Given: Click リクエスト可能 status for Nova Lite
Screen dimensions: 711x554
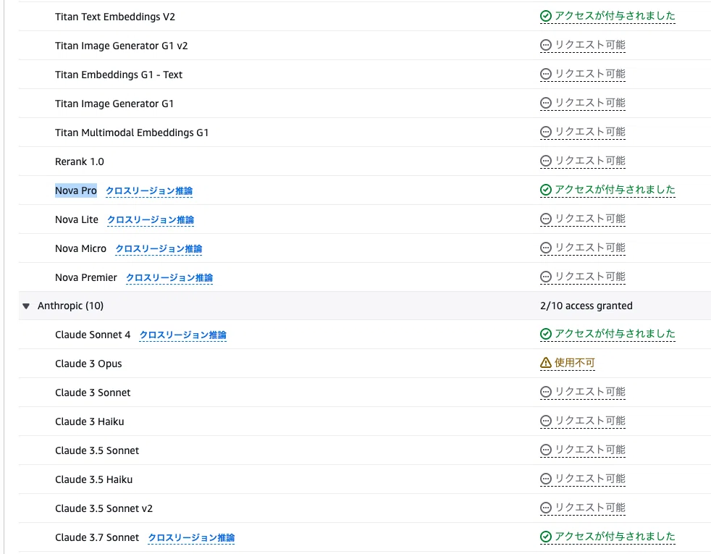Looking at the screenshot, I should pyautogui.click(x=590, y=219).
